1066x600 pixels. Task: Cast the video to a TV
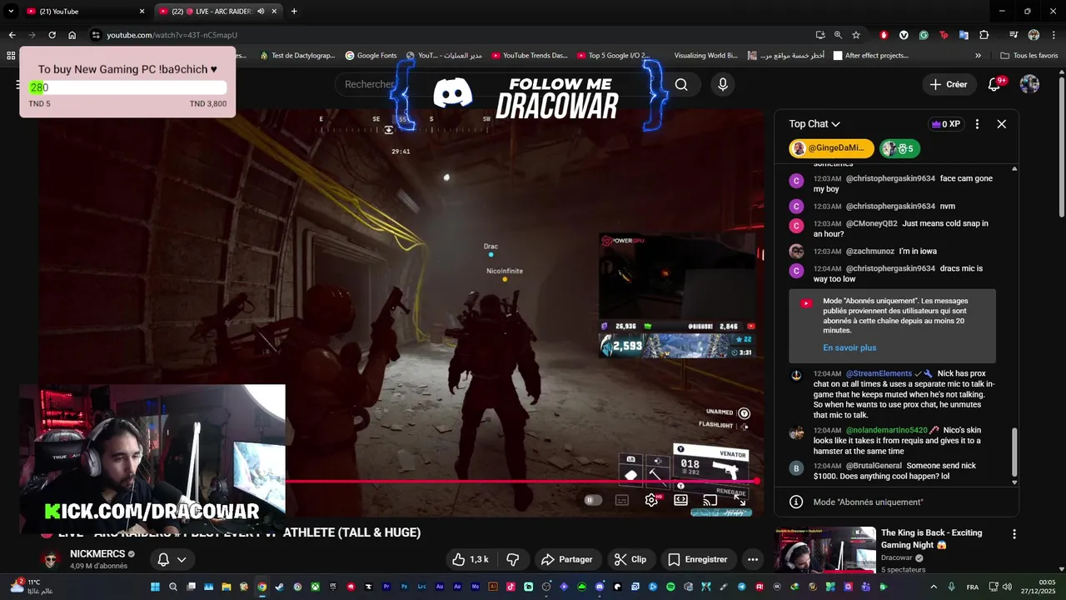point(710,500)
